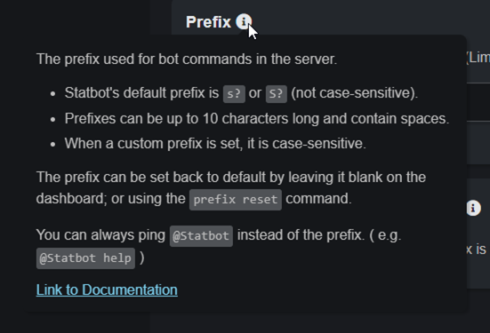
Task: Click the @Statbot mention chip
Action: (201, 236)
